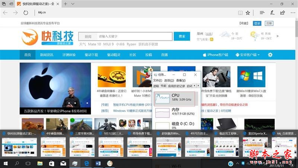
Task: Open Word from the taskbar
Action: pyautogui.click(x=98, y=164)
